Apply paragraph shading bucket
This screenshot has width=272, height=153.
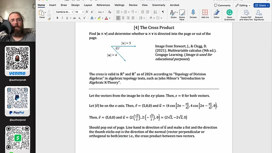tap(151, 18)
